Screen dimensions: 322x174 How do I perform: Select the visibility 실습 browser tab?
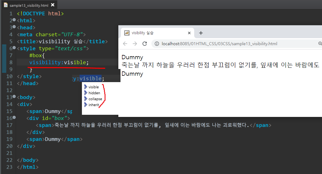coord(157,33)
